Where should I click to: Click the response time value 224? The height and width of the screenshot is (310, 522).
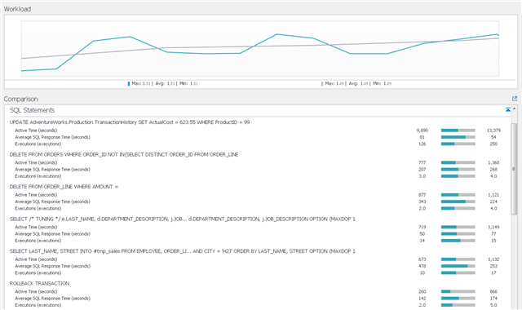(x=493, y=201)
